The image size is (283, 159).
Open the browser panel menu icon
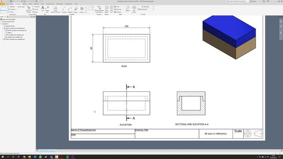34,17
